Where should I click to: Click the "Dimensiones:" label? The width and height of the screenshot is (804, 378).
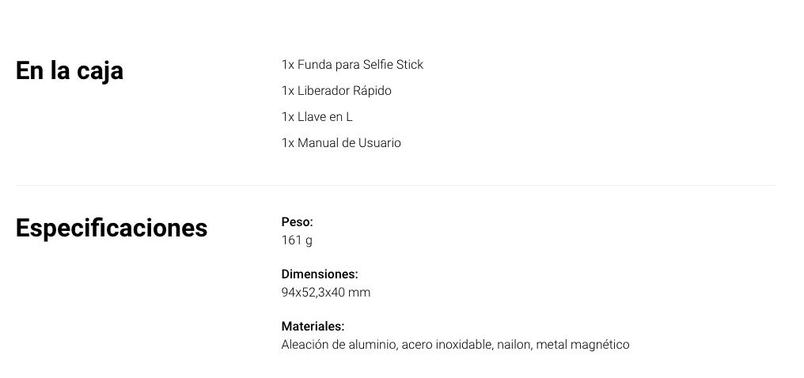coord(320,274)
